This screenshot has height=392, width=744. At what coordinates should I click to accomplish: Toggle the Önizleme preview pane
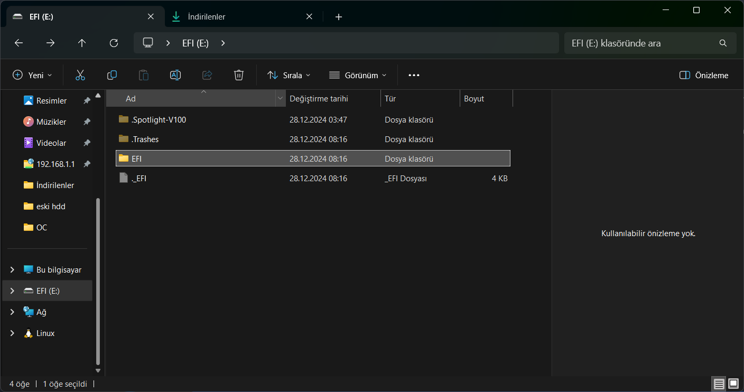tap(704, 75)
